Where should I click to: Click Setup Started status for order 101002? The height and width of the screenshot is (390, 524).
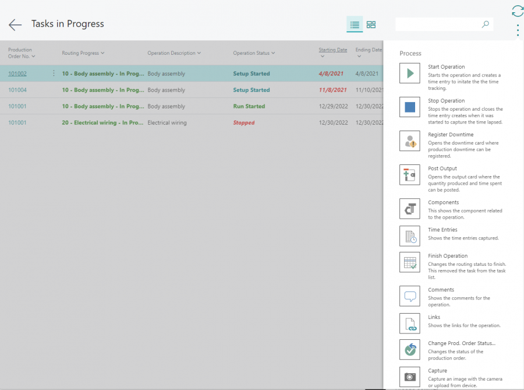click(x=252, y=73)
